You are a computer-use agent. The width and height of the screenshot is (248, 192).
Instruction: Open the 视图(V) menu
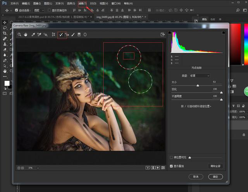coord(104,3)
